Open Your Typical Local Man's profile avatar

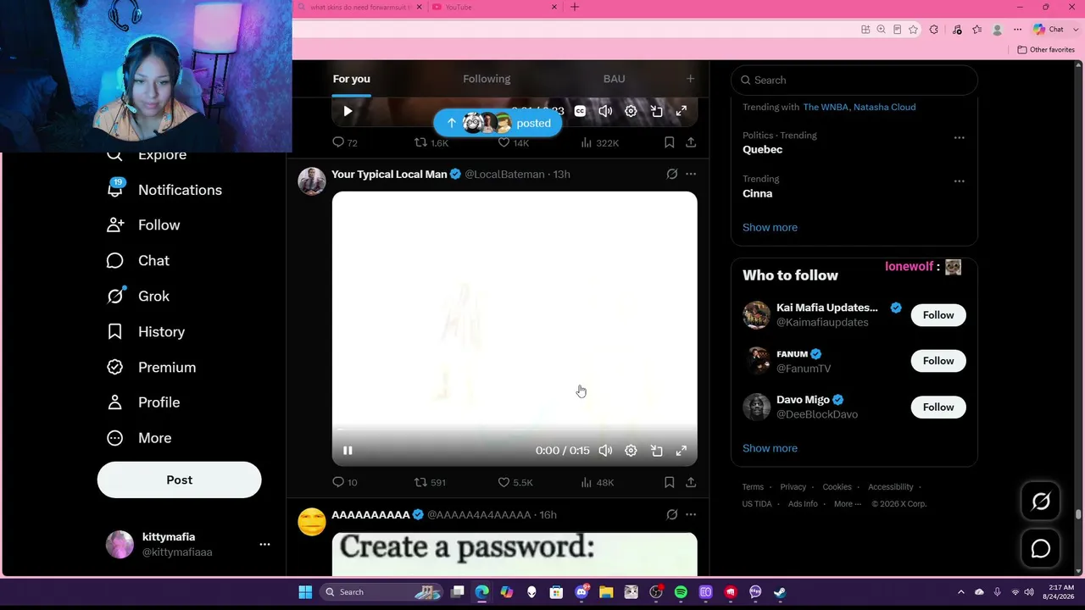coord(312,181)
